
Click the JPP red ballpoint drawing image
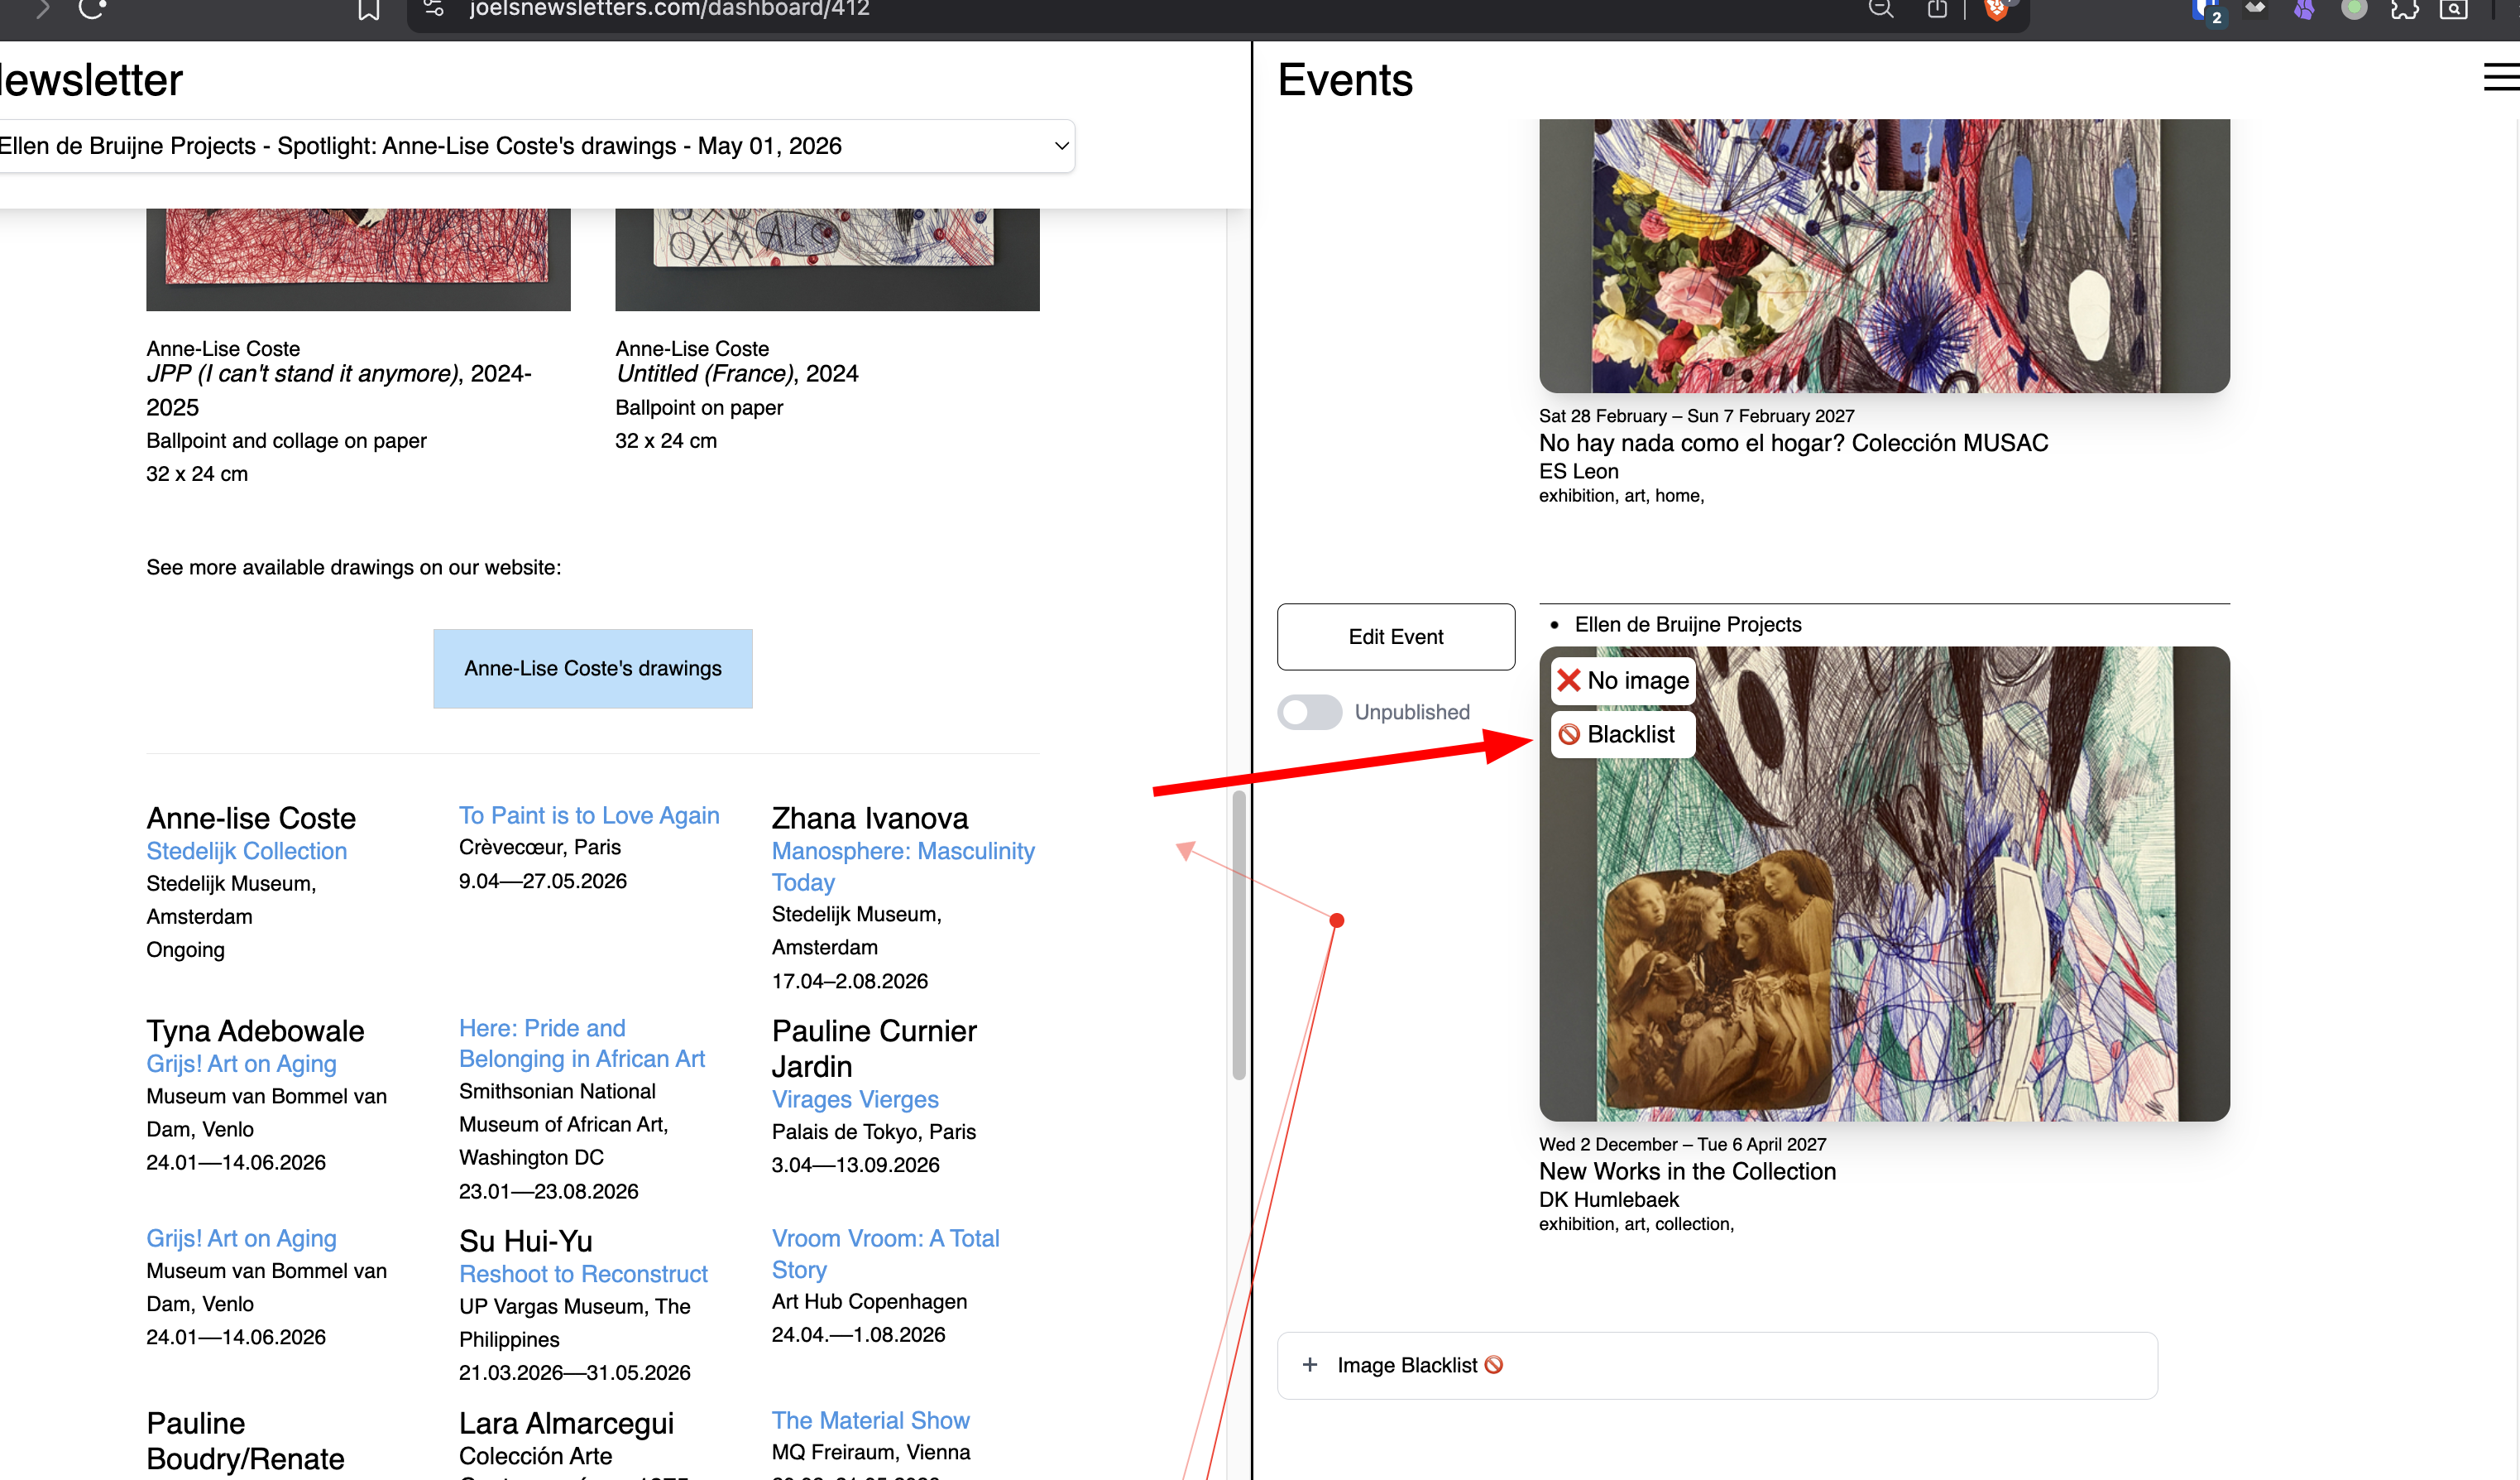(x=358, y=259)
